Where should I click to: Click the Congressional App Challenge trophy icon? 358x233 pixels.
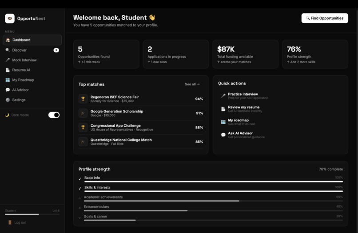(x=83, y=127)
